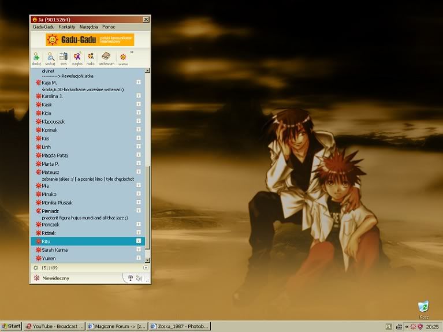Screen dimensions: 443x332
Task: Select contact Mateusz
Action: pyautogui.click(x=50, y=172)
